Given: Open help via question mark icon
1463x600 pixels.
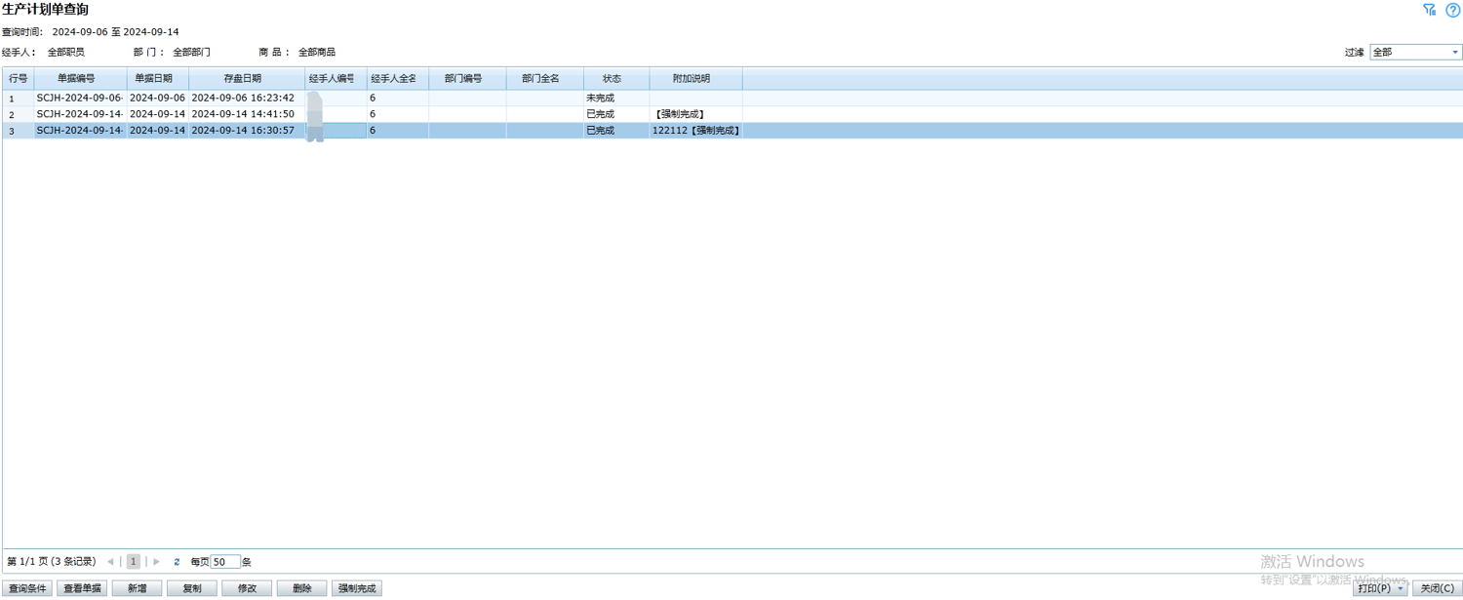Looking at the screenshot, I should pos(1452,10).
